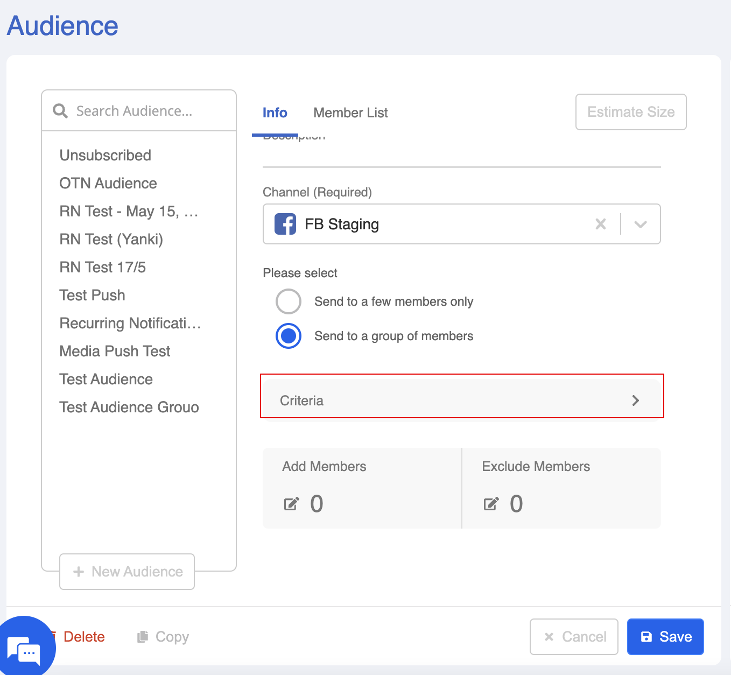This screenshot has height=675, width=731.
Task: Select the Test Push audience
Action: [x=93, y=295]
